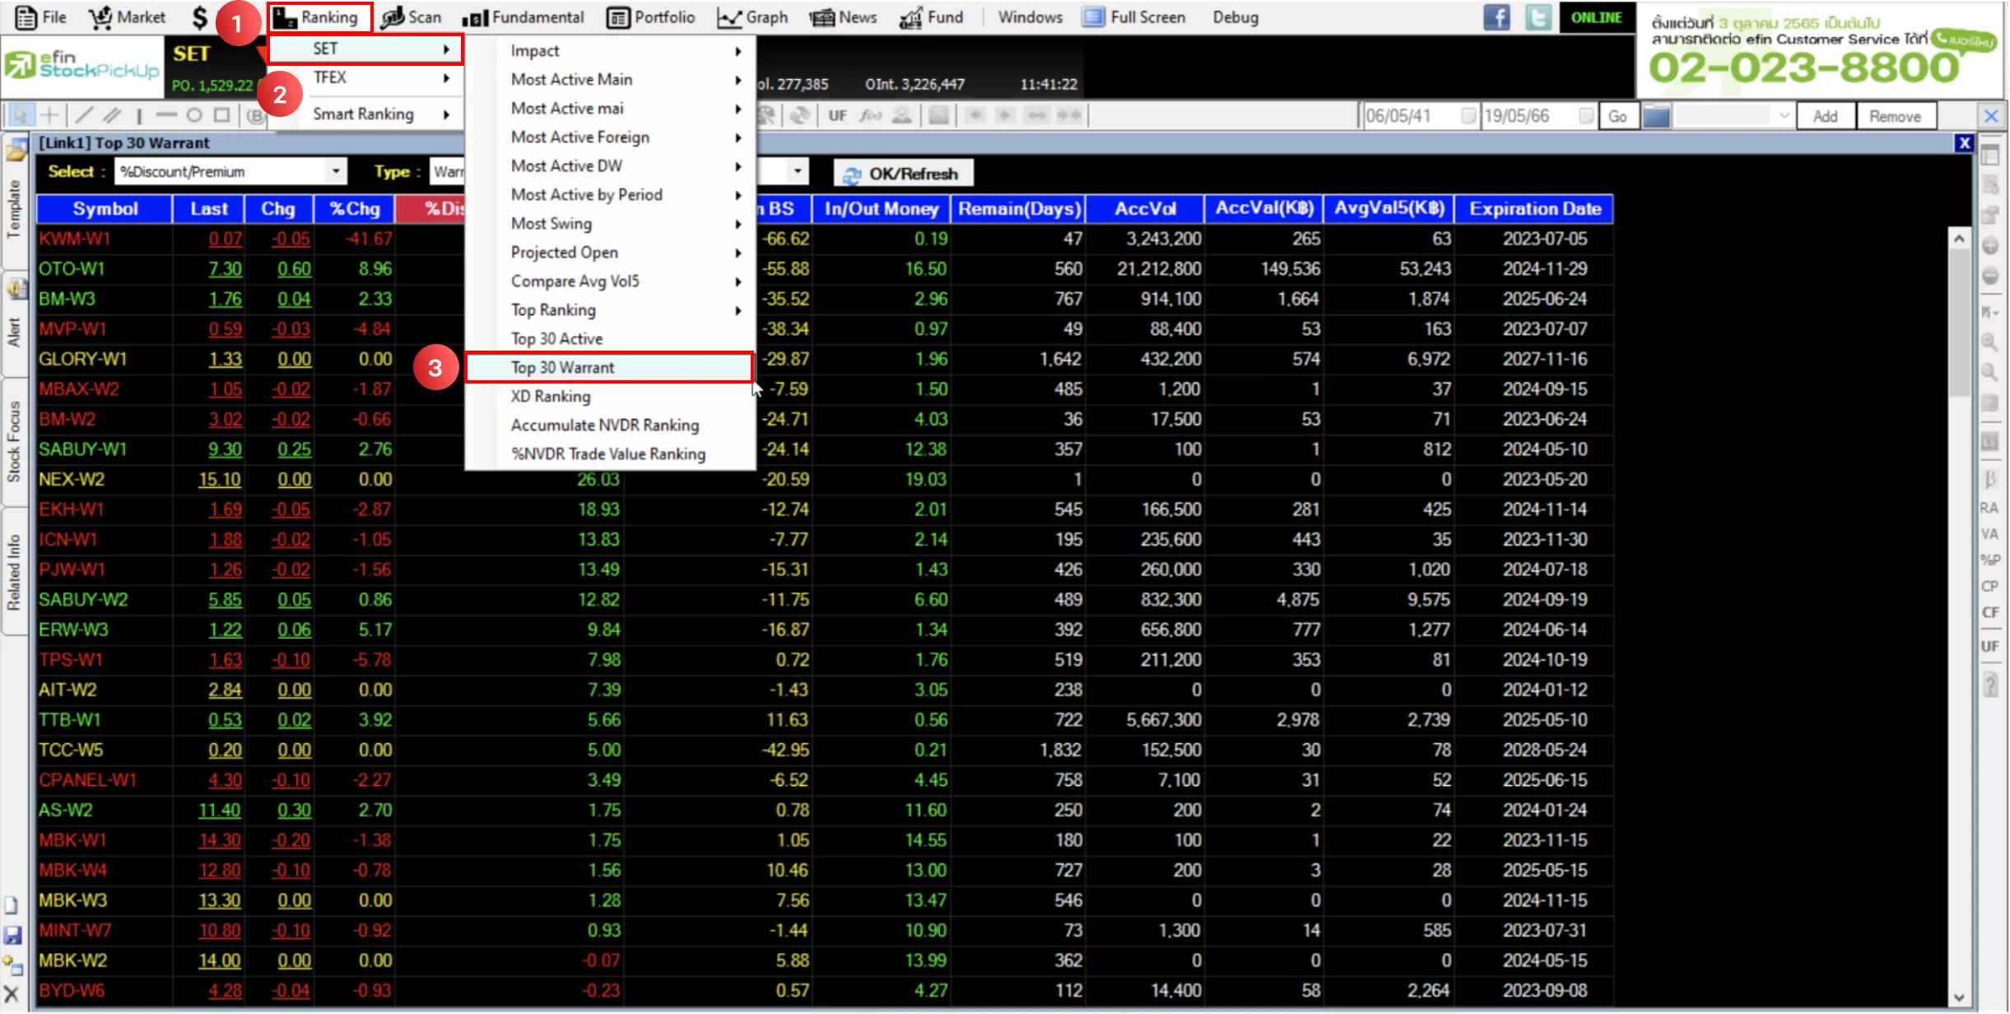
Task: Toggle the calendar checkbox in 19/05/66 field
Action: point(1586,116)
